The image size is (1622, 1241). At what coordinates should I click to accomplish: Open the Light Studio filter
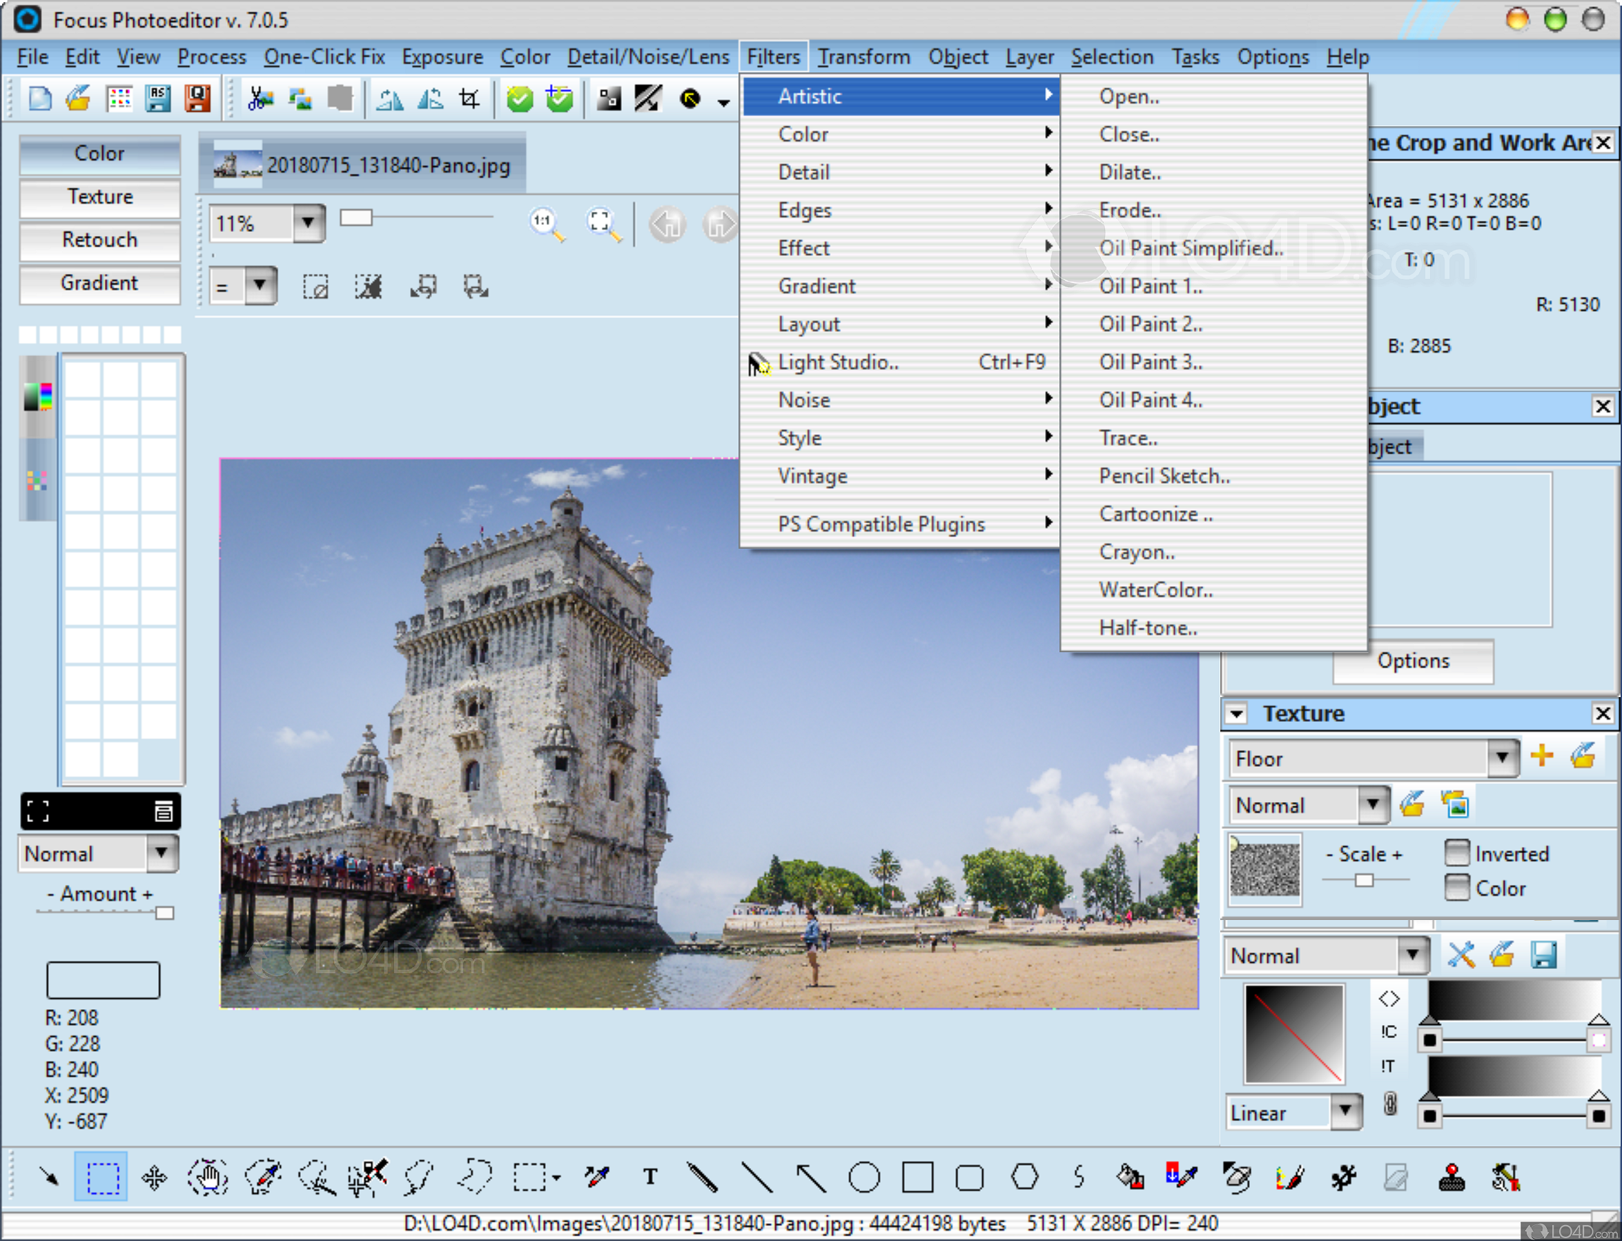tap(839, 362)
